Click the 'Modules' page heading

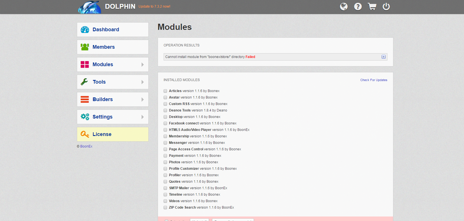coord(175,27)
